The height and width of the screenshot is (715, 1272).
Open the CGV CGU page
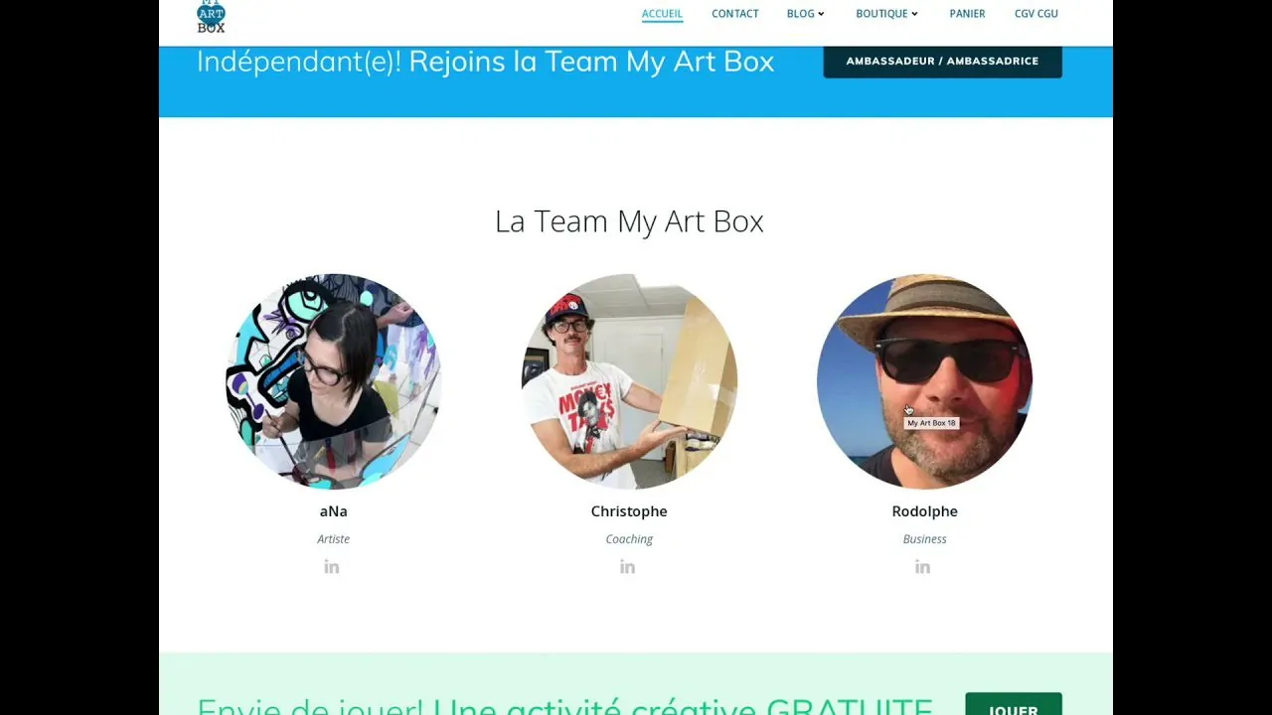pos(1035,14)
